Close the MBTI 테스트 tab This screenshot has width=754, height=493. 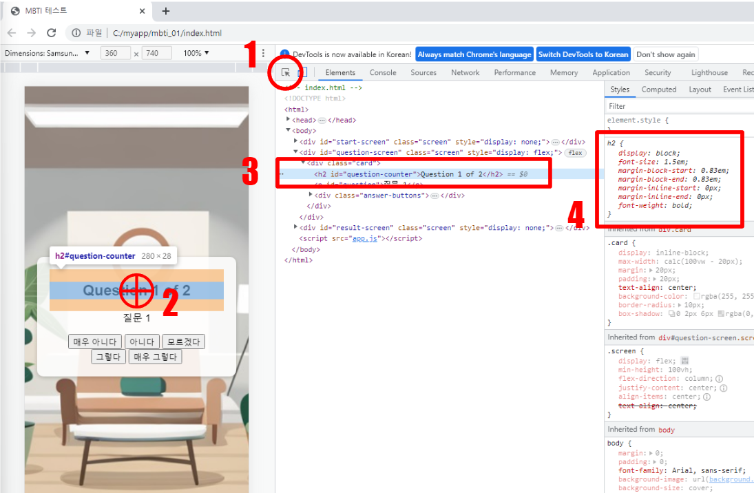142,10
